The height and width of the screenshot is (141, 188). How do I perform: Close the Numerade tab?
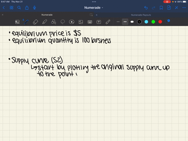pos(2,15)
